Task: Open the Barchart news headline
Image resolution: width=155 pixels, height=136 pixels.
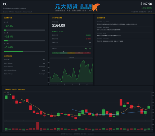Action: tap(109, 35)
